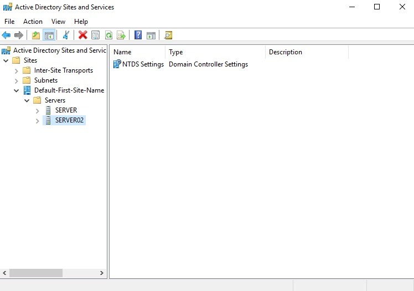Open the Action menu
The image size is (414, 291).
(33, 22)
